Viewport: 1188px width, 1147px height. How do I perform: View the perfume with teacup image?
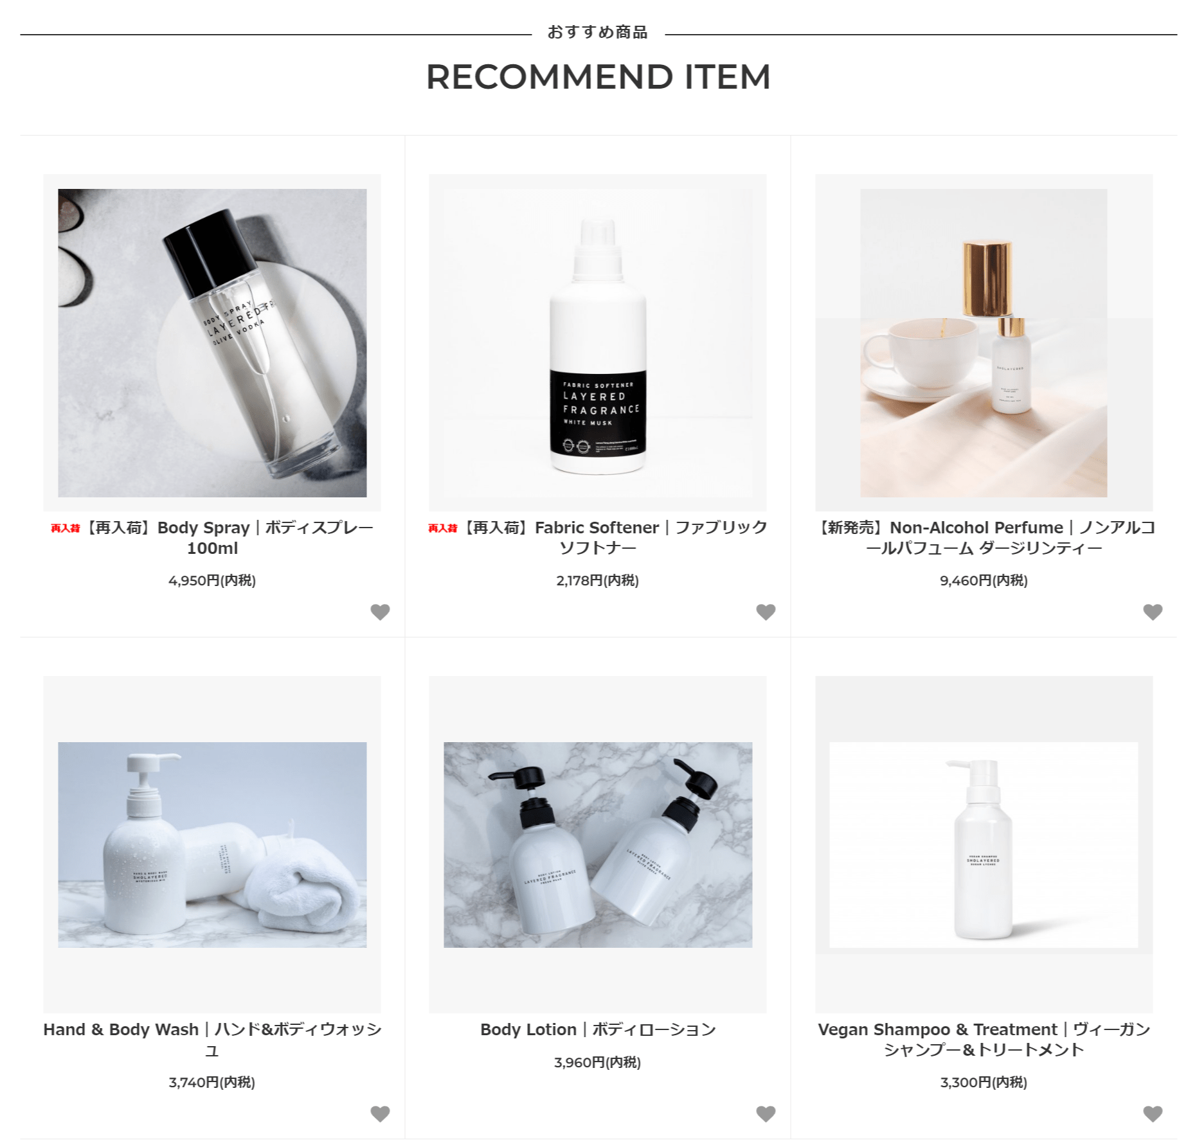click(x=984, y=342)
